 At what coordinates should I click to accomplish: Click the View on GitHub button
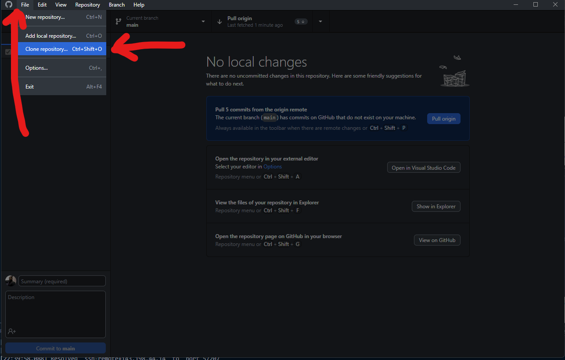(437, 240)
